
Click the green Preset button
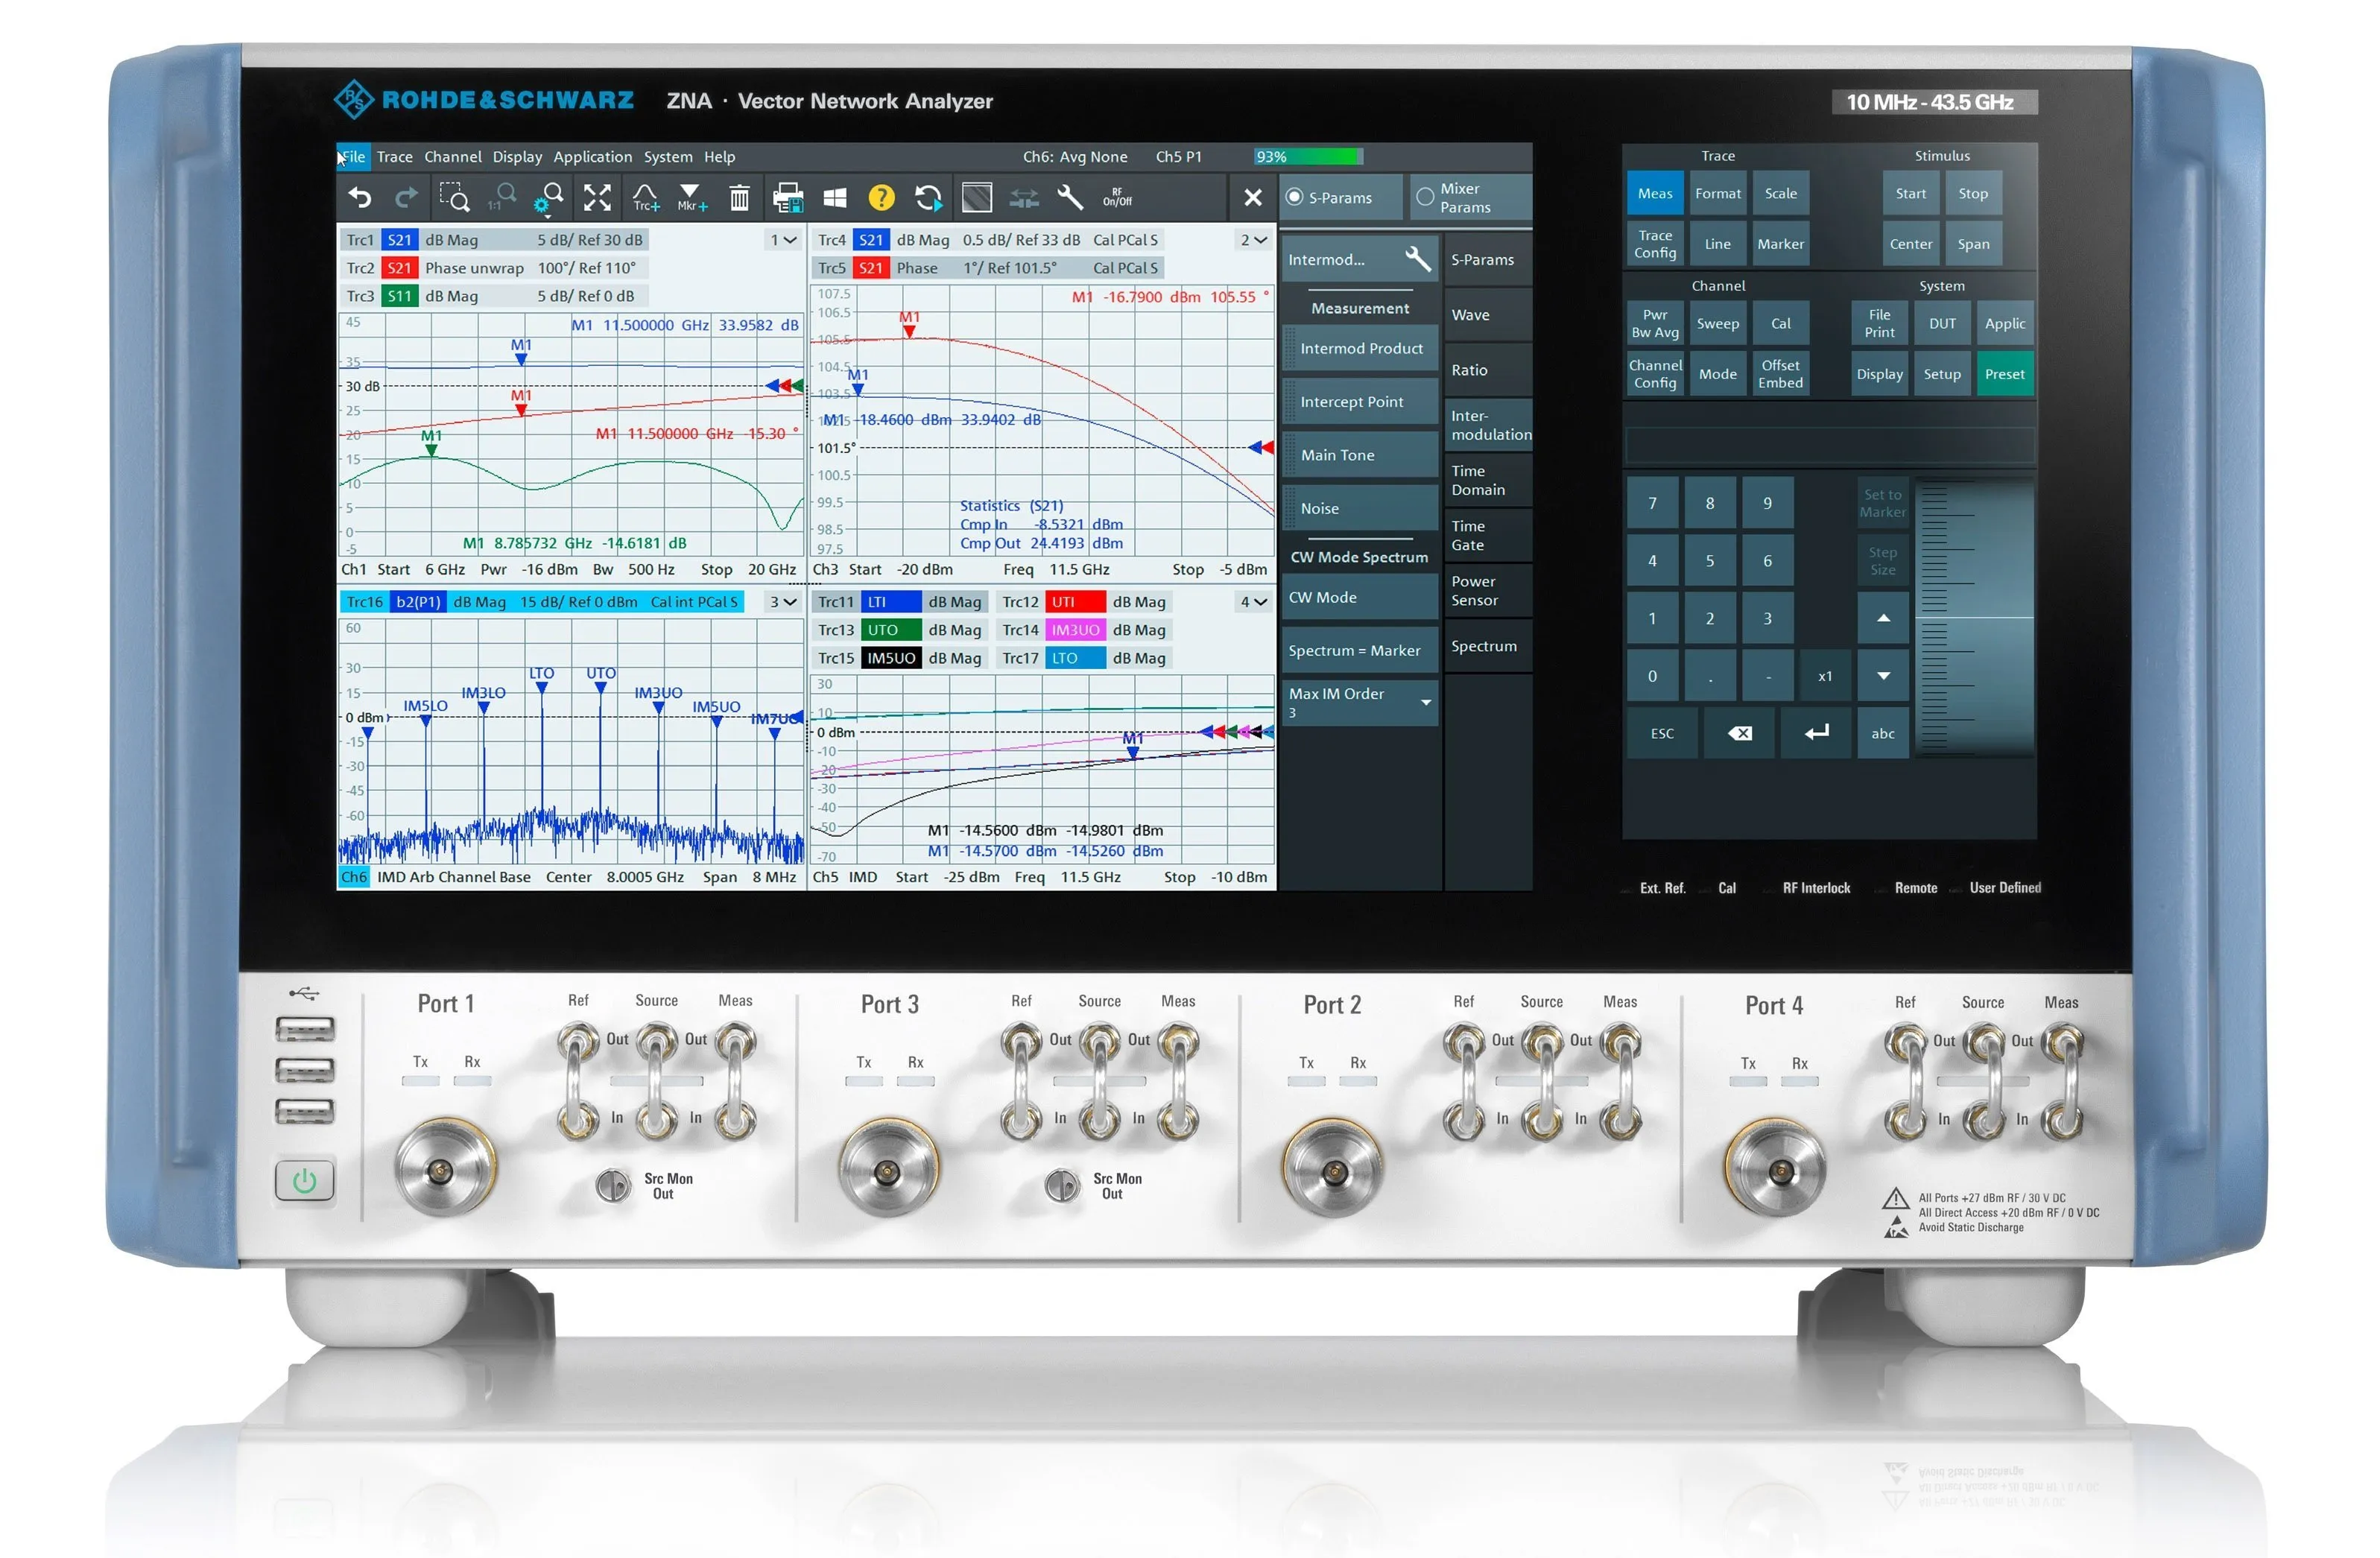click(2004, 374)
